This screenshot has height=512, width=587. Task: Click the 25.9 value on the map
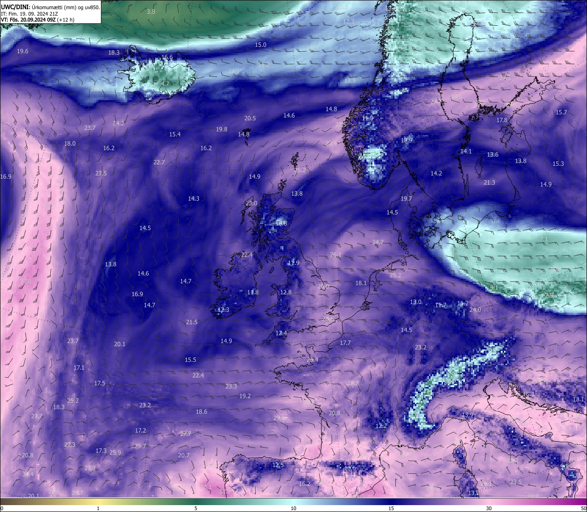pos(115,452)
